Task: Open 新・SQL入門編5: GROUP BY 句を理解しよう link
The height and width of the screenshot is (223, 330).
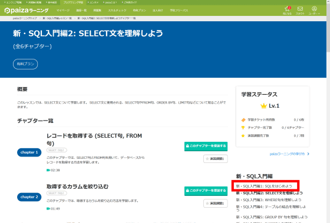Action: 272,217
